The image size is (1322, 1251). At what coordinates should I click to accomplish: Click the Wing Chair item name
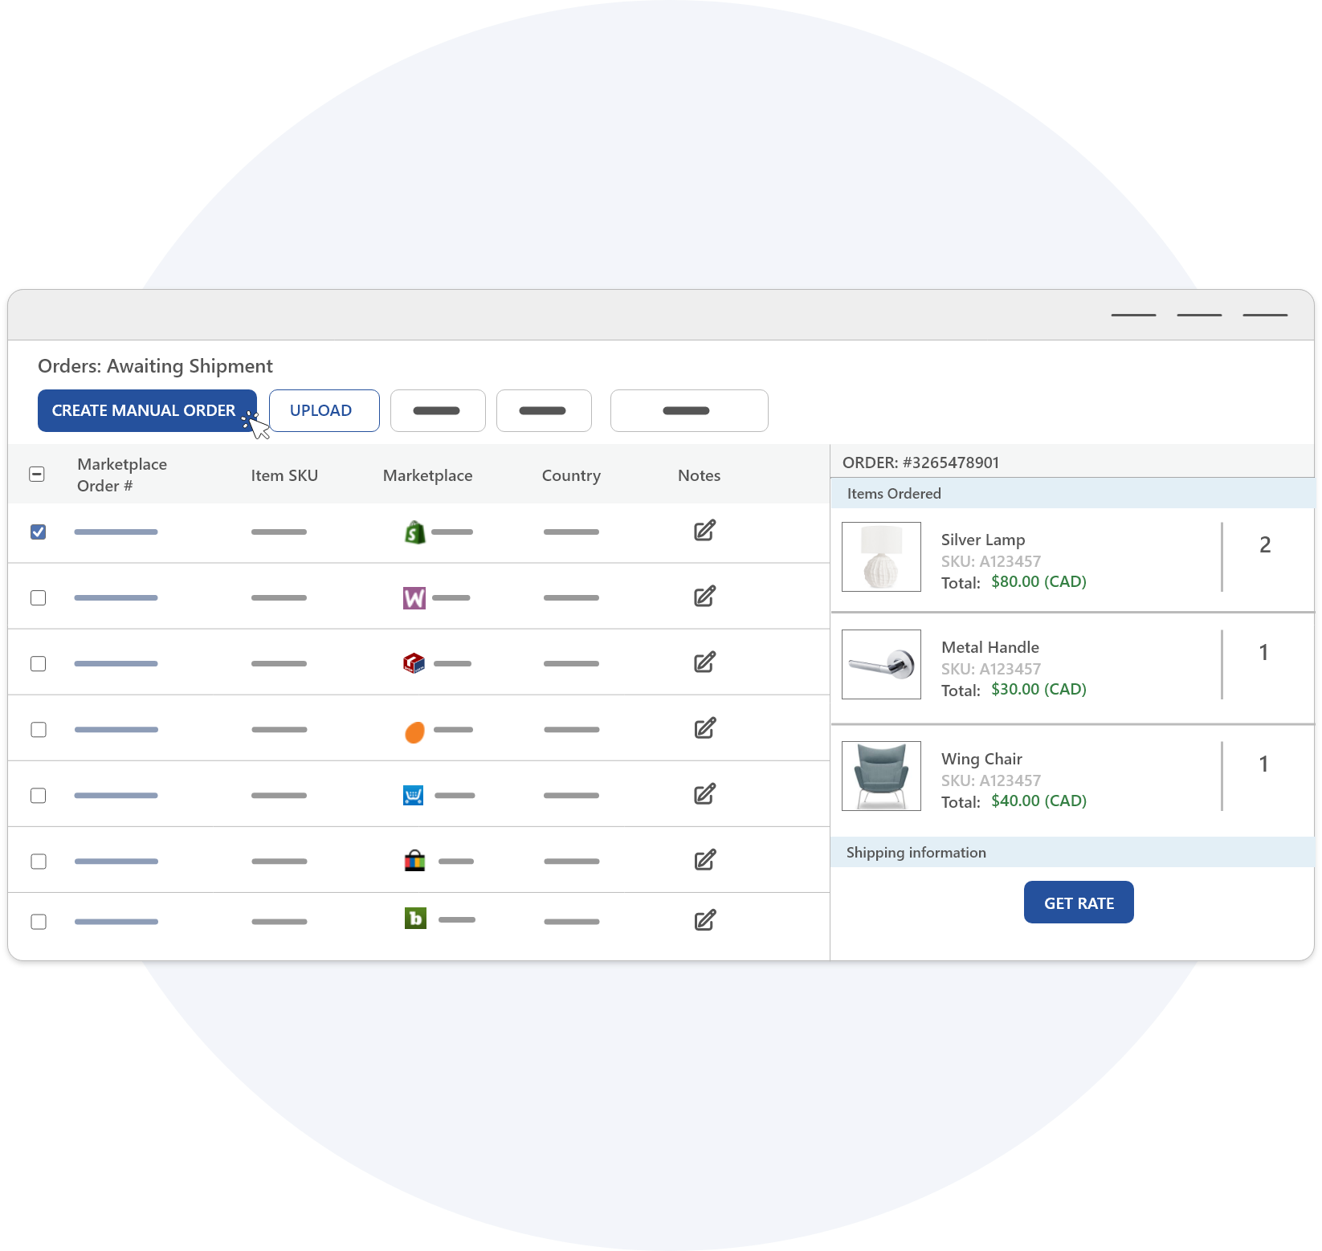coord(981,759)
